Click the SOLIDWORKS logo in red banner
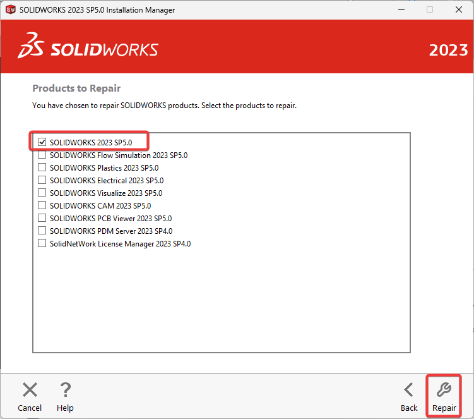 point(88,46)
